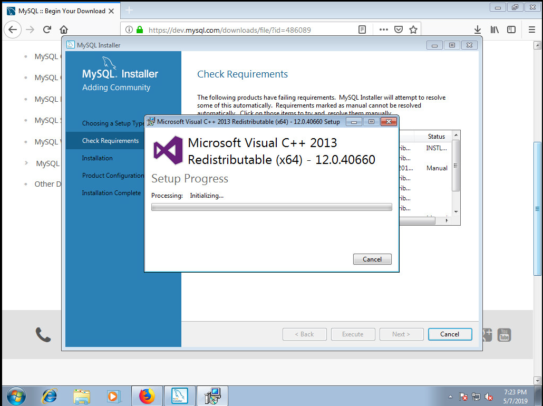Click the MySQL dolphin logo

point(109,63)
